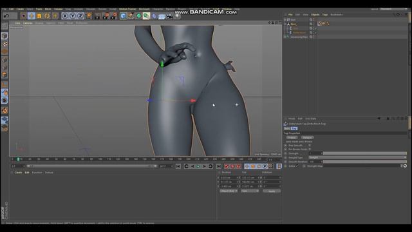Image resolution: width=412 pixels, height=232 pixels.
Task: Toggle the X axis lock
Action: click(65, 16)
